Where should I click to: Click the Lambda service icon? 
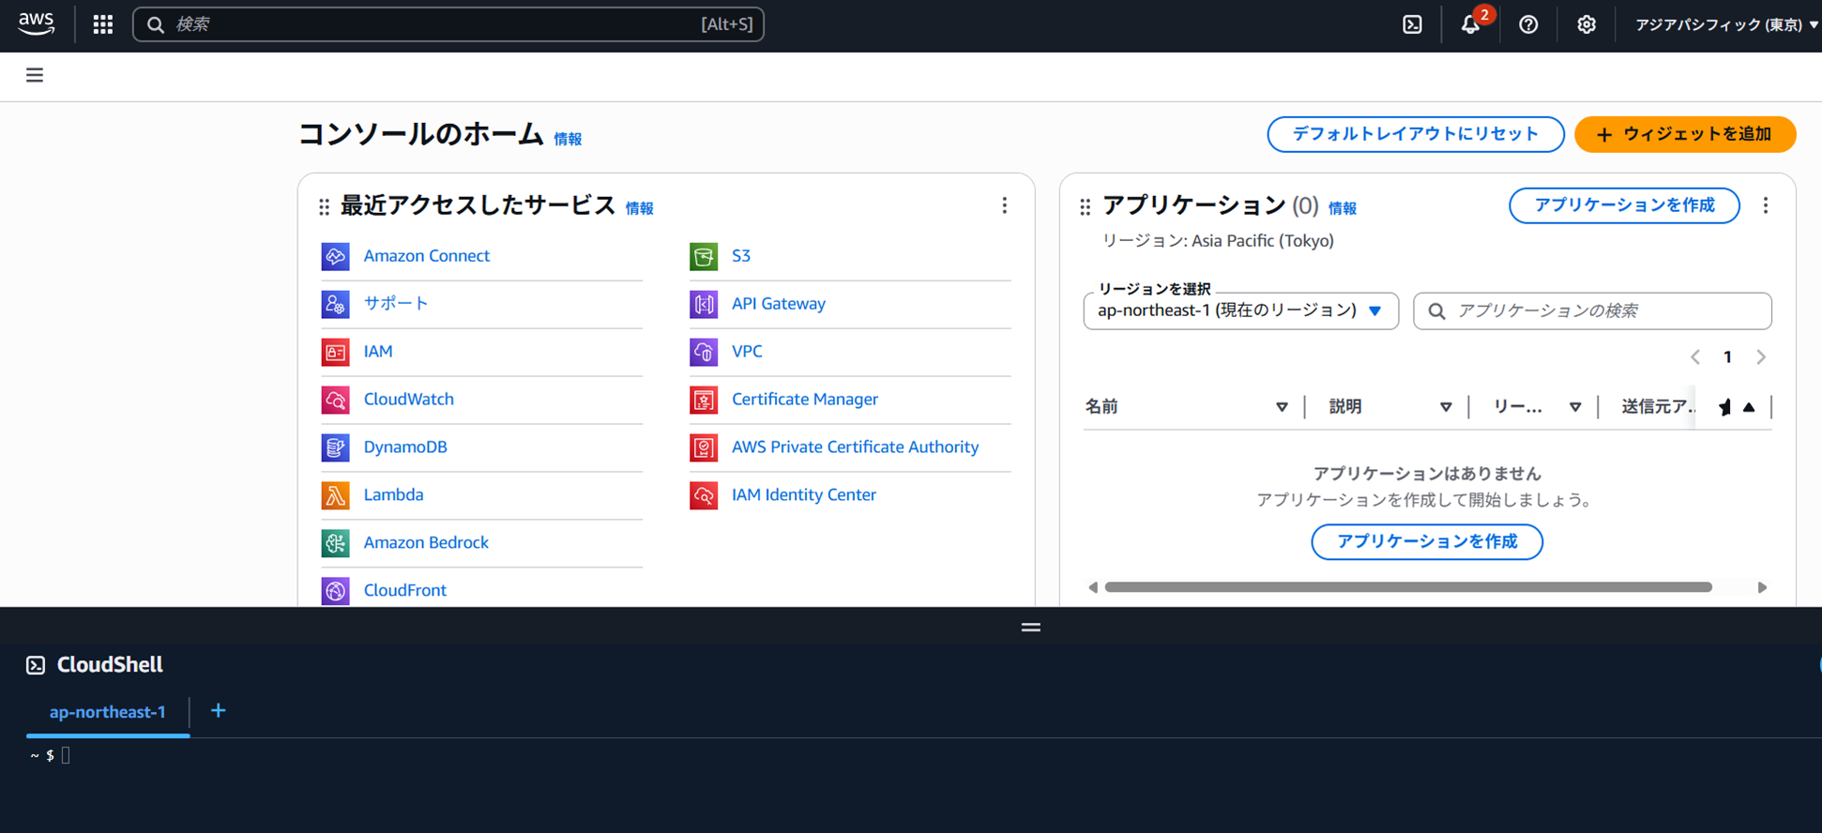[335, 495]
